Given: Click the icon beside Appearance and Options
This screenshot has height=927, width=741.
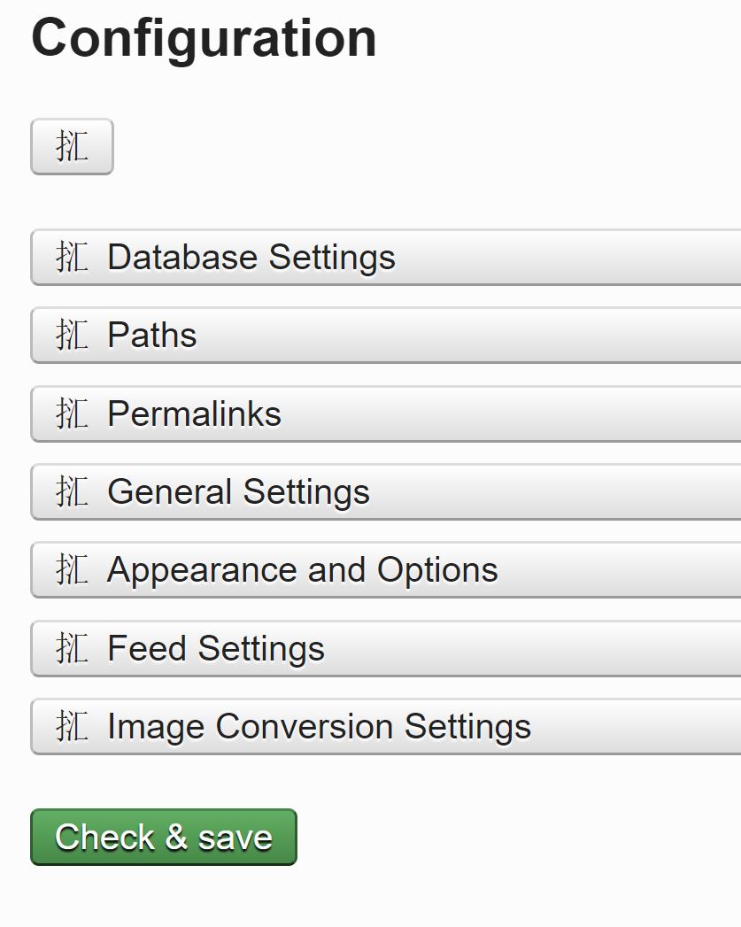Looking at the screenshot, I should (x=72, y=570).
